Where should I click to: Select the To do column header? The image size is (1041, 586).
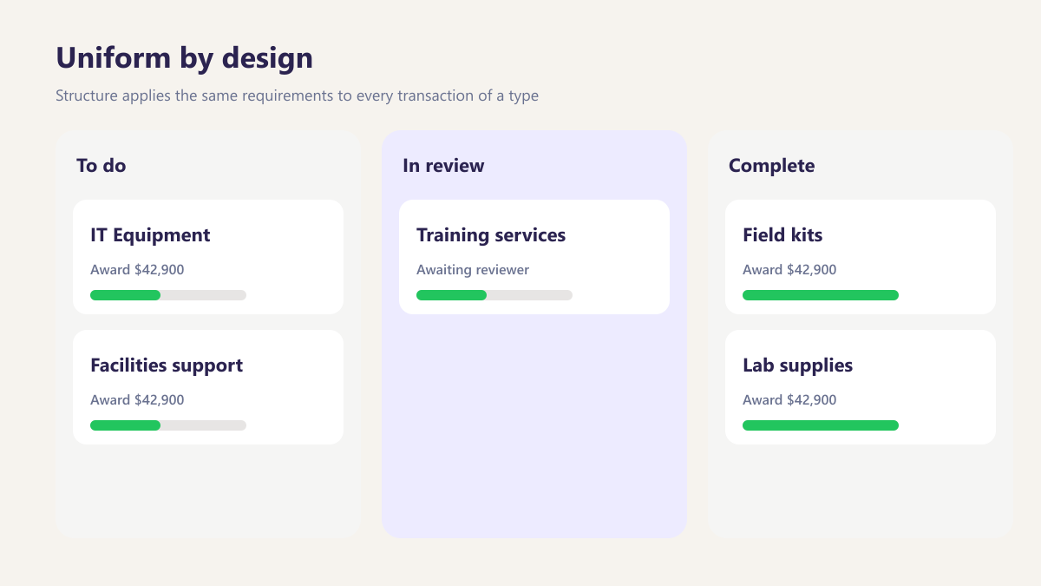coord(101,165)
